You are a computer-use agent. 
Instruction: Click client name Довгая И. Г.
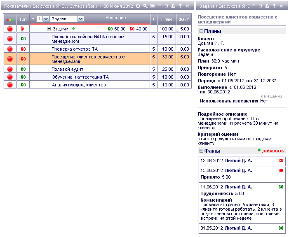point(211,44)
